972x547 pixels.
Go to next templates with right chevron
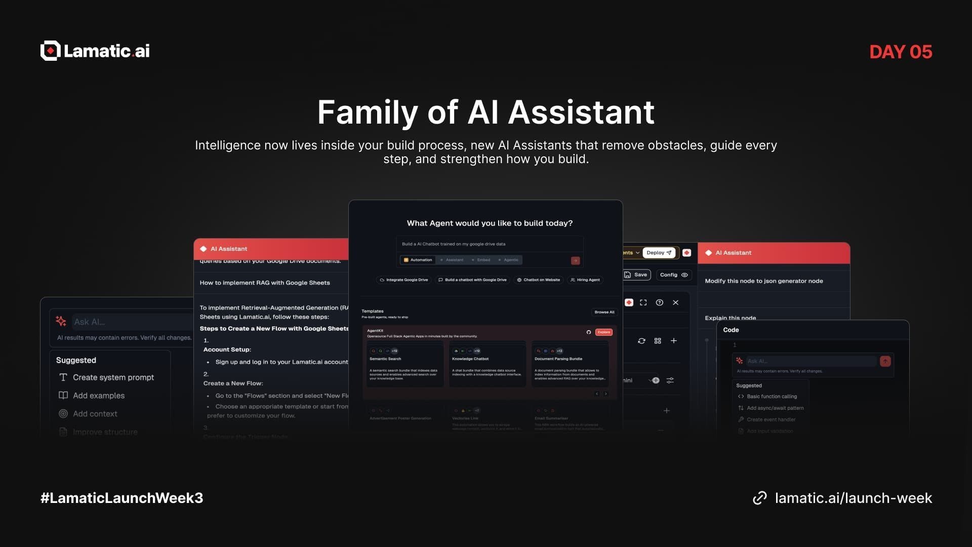605,394
